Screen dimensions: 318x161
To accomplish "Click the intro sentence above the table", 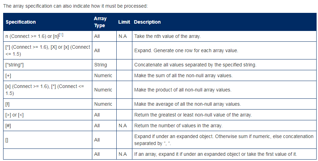I will tap(75, 6).
